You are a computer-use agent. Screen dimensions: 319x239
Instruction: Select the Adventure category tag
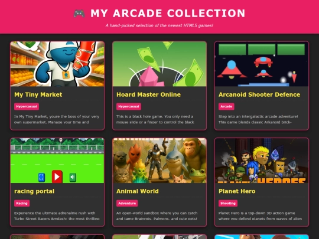pos(127,203)
